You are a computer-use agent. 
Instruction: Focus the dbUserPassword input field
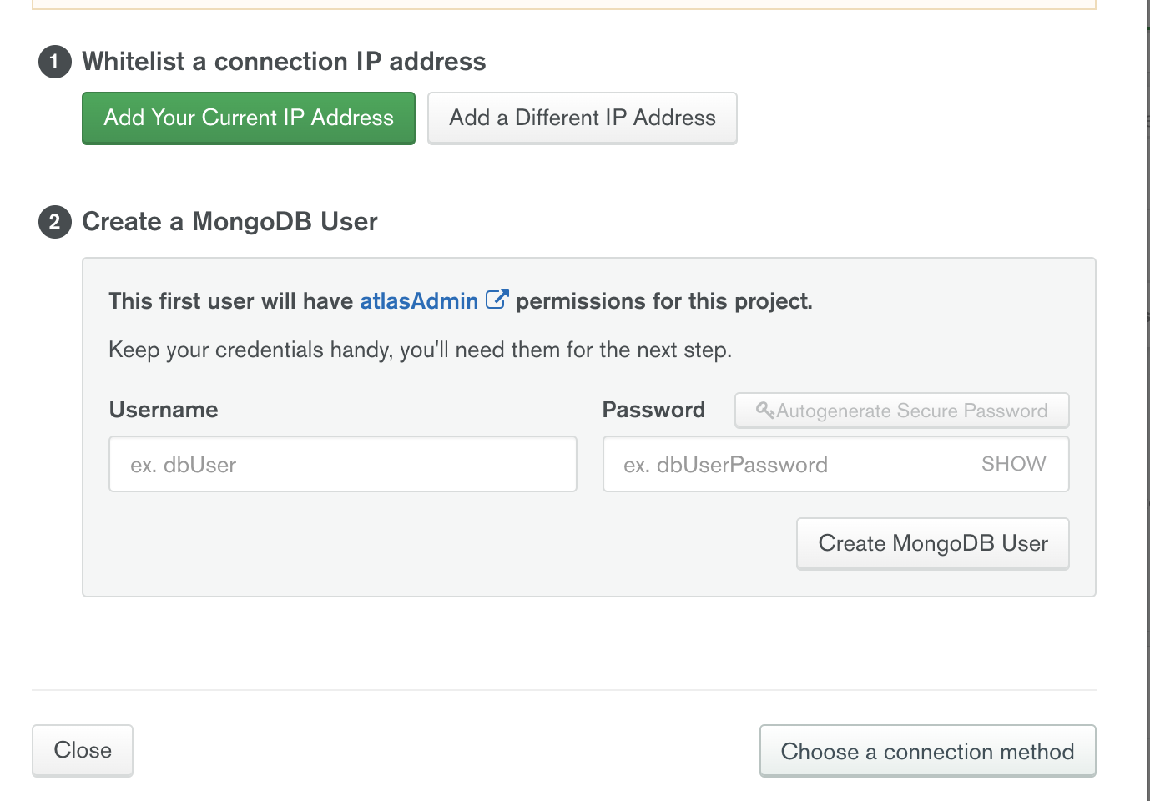pos(784,464)
